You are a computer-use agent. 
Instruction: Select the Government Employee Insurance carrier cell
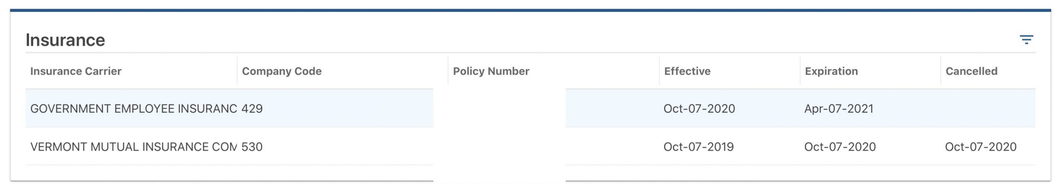133,109
